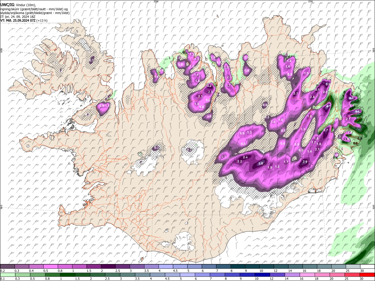Screen dimensions: 375x281
Task: Pick the deep blue rain-scale swatch between 10 and 12
Action: point(263,275)
